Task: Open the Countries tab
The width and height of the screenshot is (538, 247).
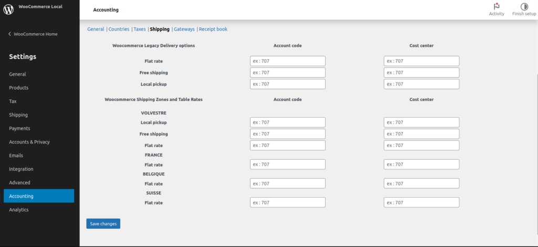Action: tap(119, 29)
